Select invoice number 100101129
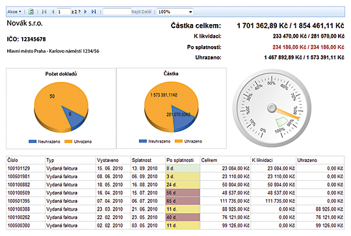351x236 pixels. coord(19,168)
